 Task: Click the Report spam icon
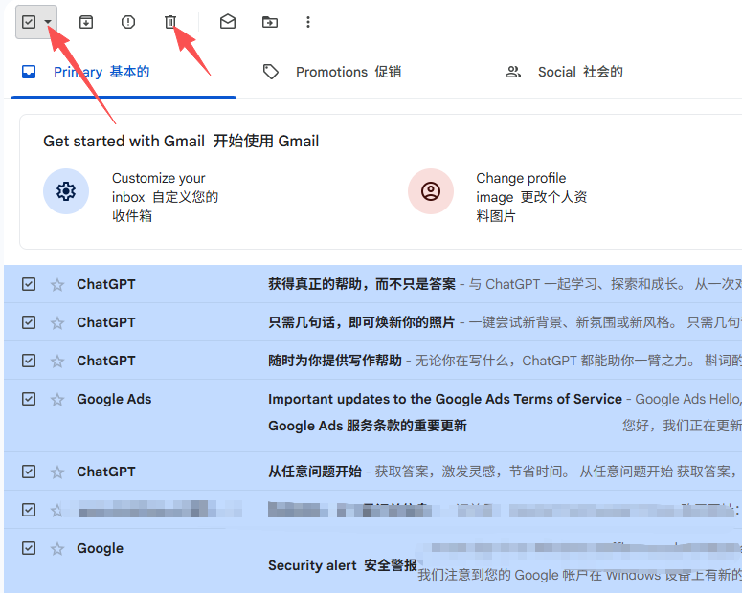point(127,22)
